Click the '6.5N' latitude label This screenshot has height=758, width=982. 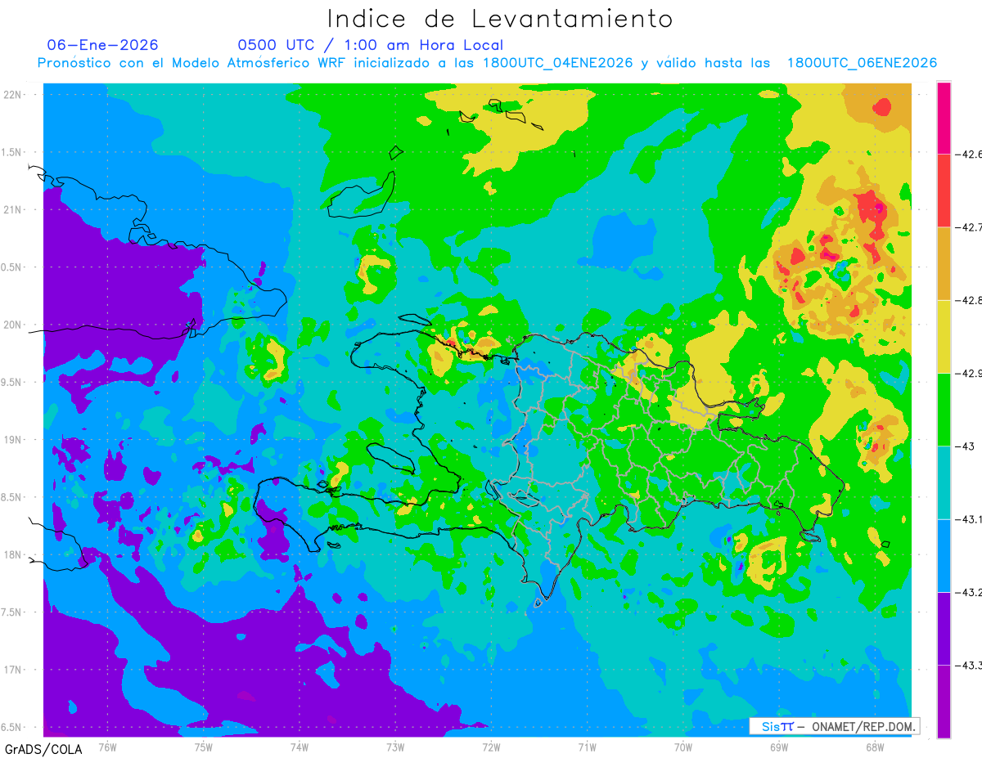pos(11,728)
